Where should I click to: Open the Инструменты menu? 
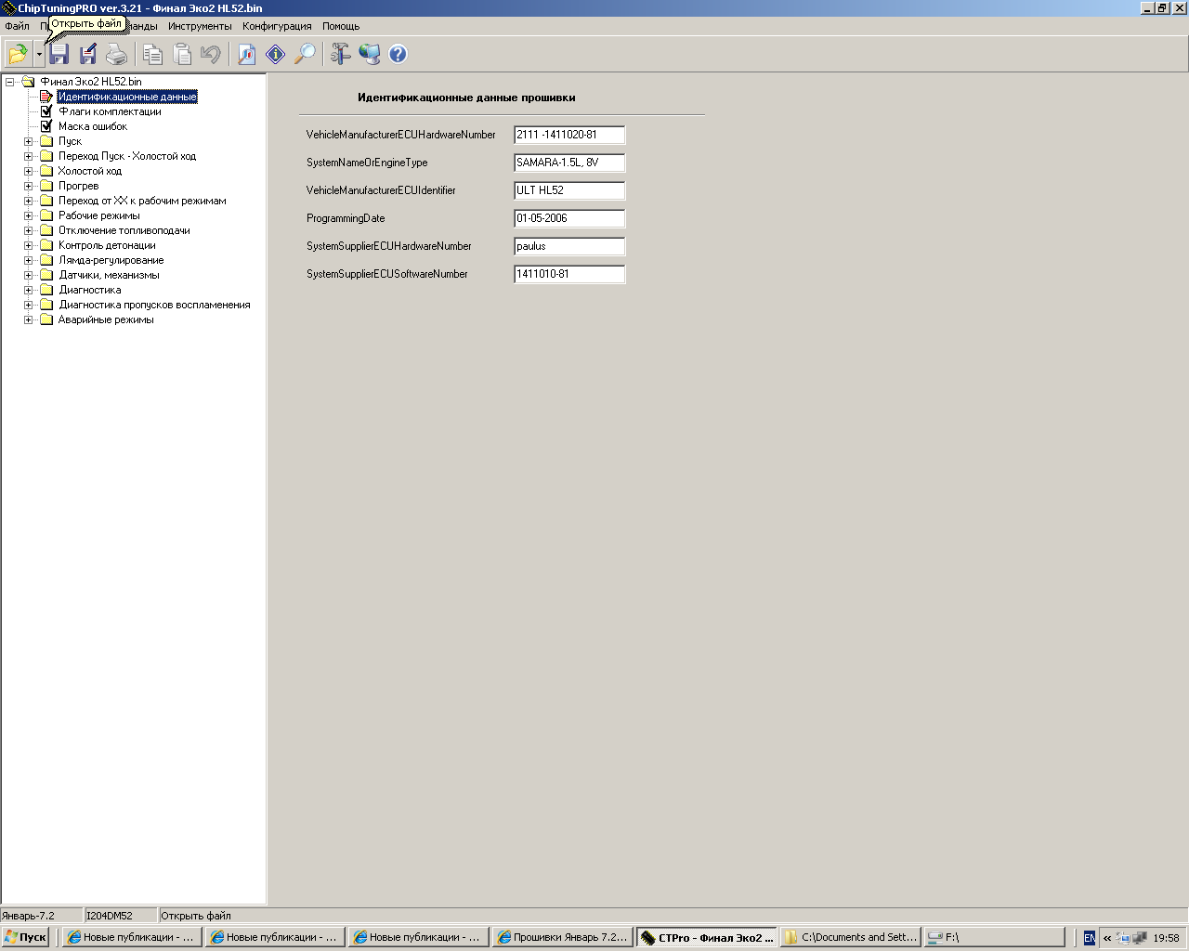tap(200, 26)
